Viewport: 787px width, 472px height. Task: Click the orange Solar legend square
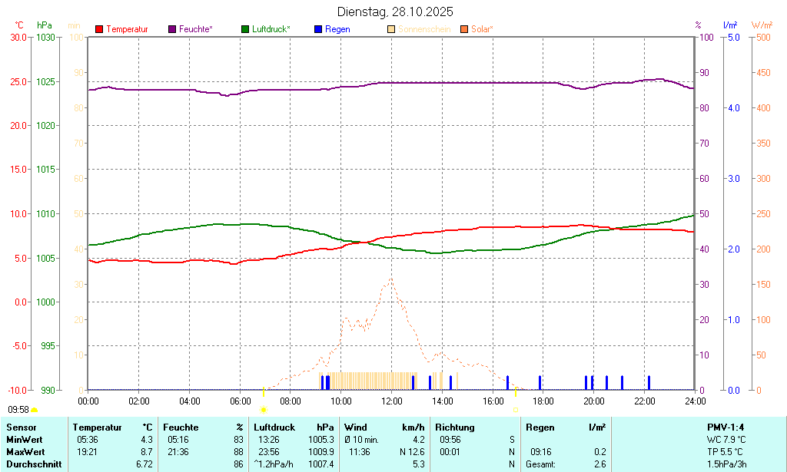(464, 29)
